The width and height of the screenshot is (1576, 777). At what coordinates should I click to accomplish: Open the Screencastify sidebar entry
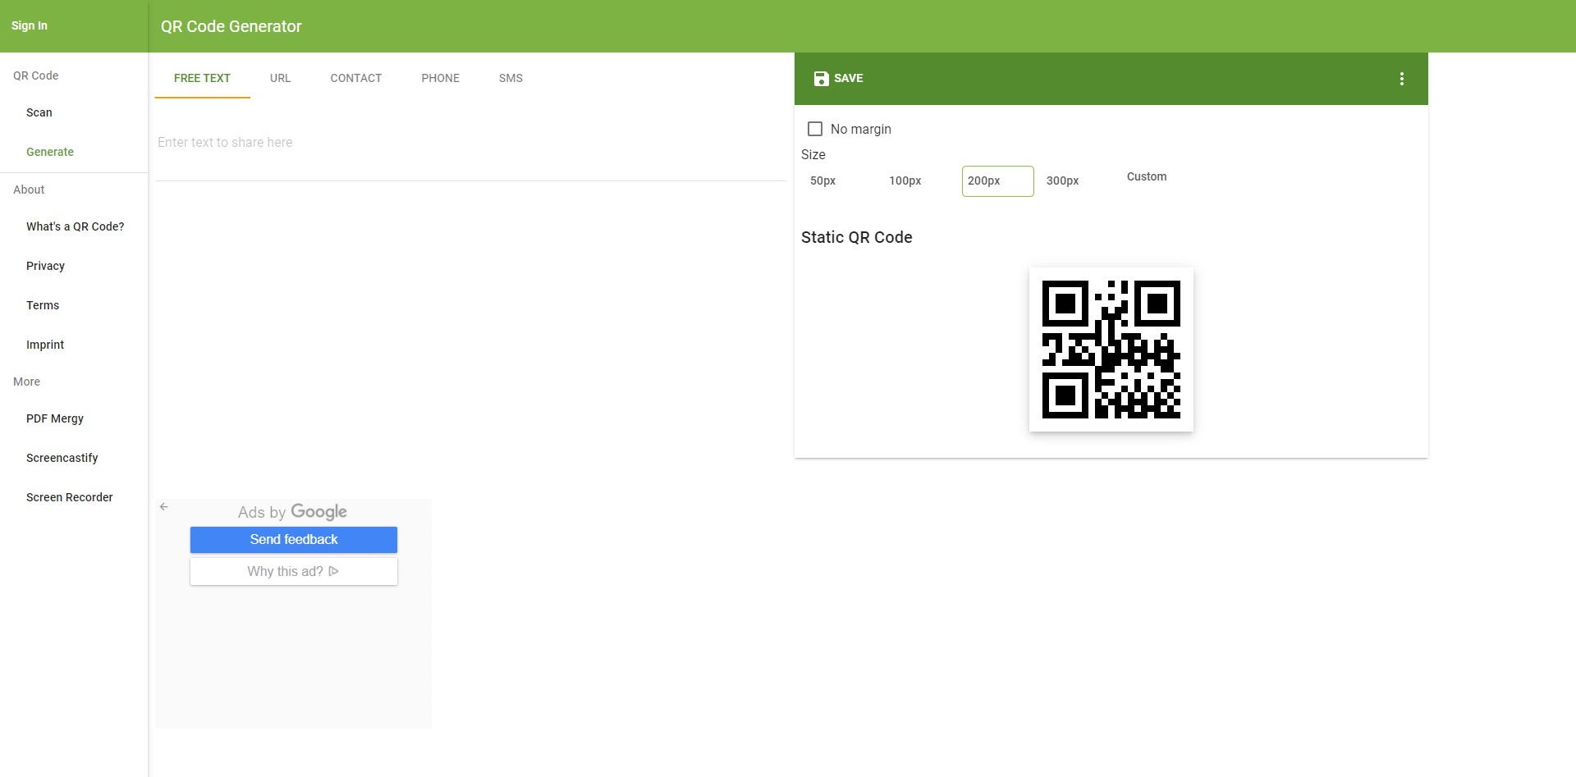click(62, 458)
